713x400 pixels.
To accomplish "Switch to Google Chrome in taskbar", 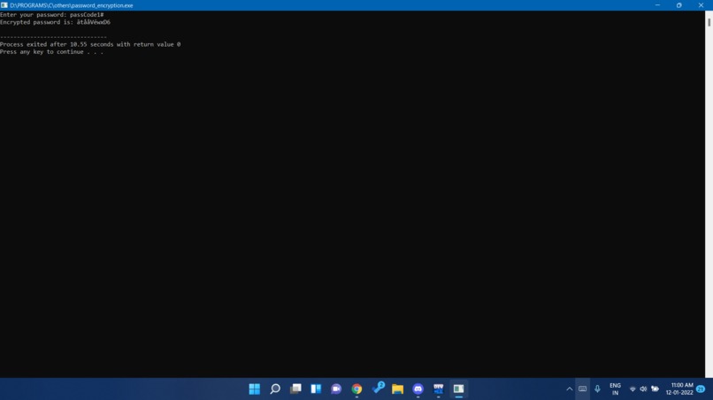I will click(x=356, y=389).
